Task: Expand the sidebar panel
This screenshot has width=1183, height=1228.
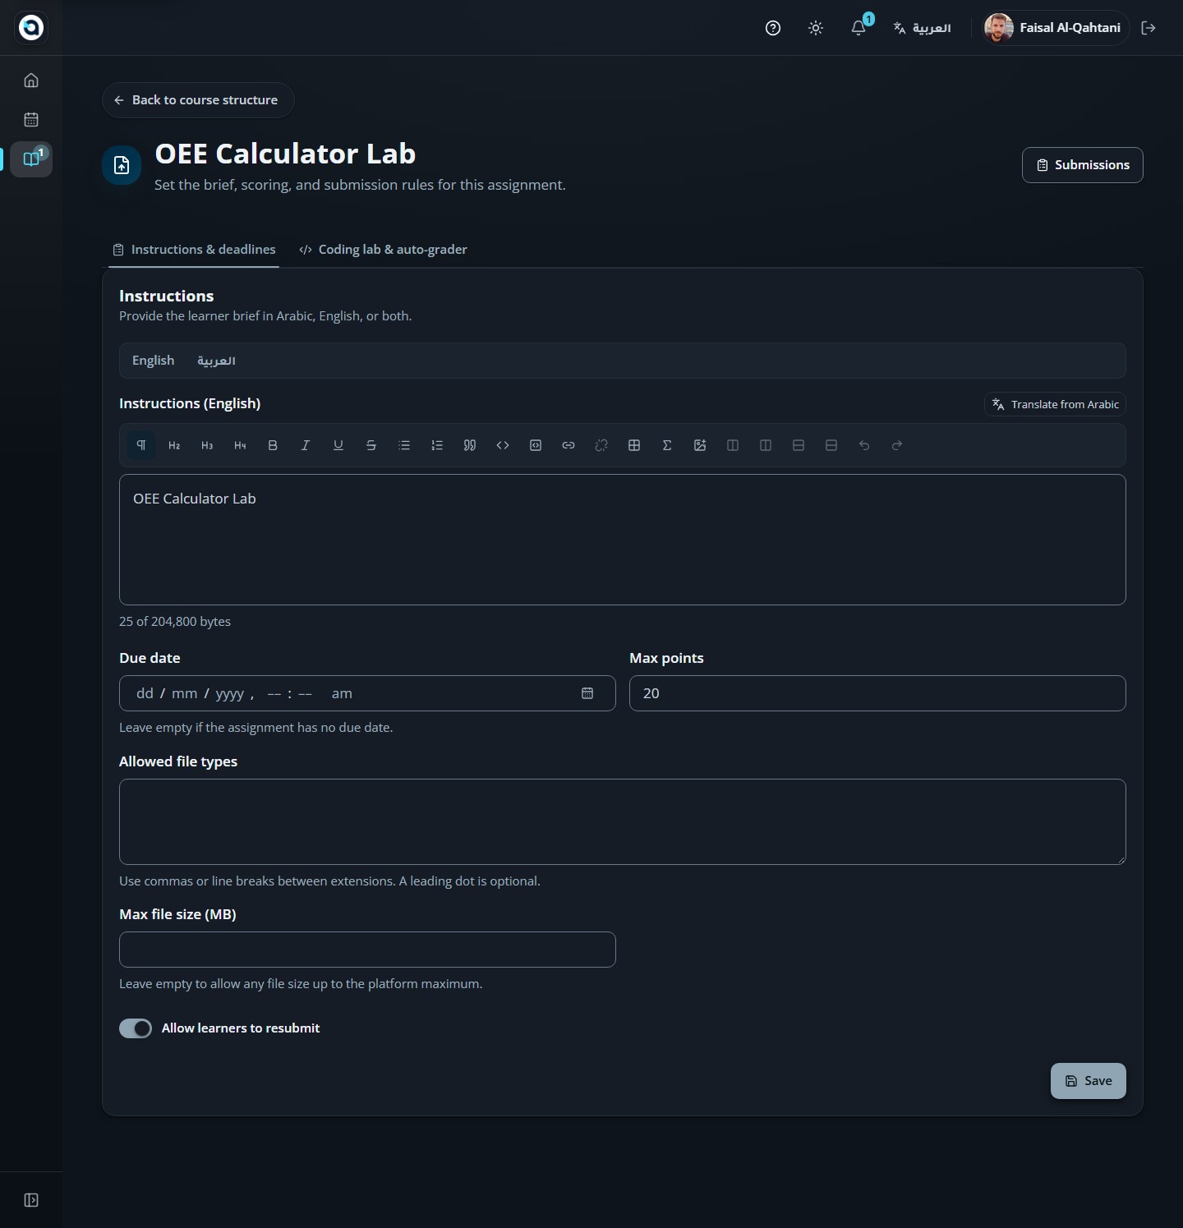Action: click(31, 1200)
